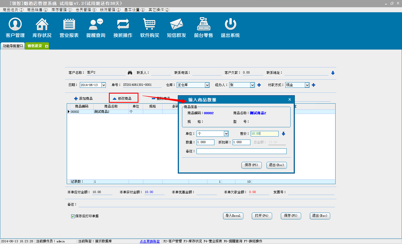Screen dimensions: 402x244
Task: Expand the 单位 dropdown in dialog
Action: coord(226,134)
